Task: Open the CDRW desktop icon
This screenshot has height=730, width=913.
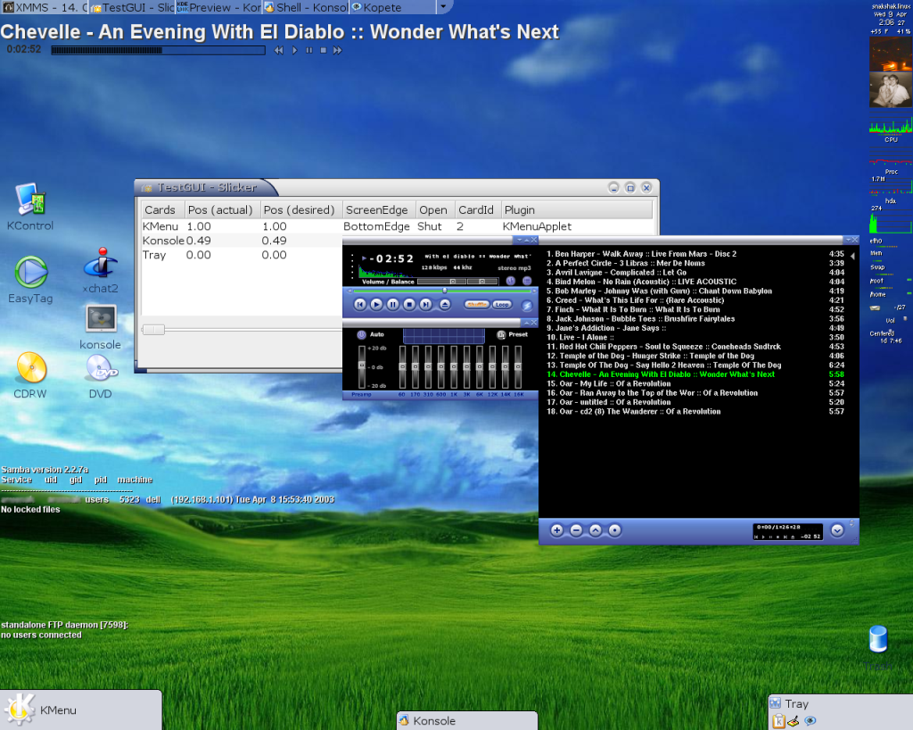Action: [x=30, y=375]
